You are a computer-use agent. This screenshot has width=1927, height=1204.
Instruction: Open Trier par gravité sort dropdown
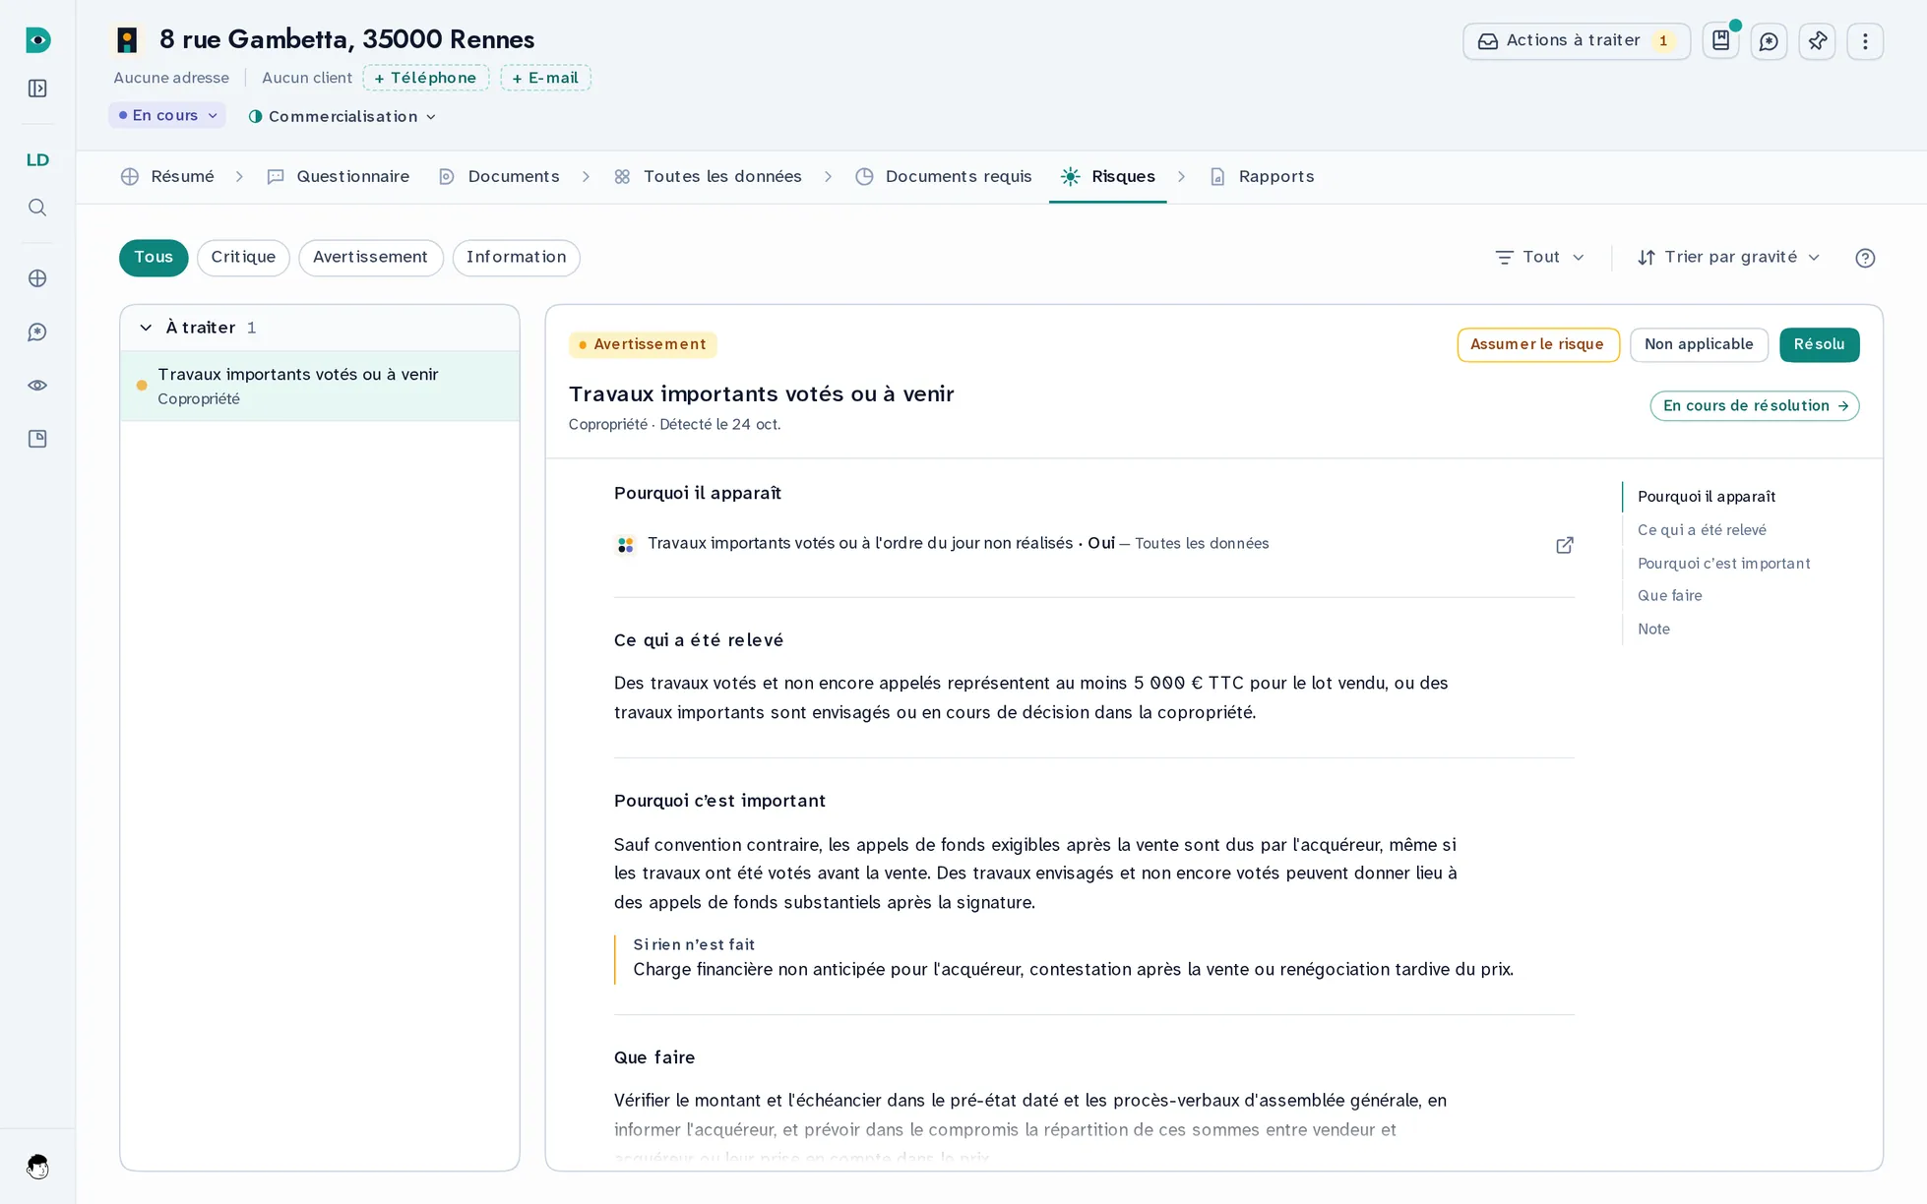pyautogui.click(x=1729, y=258)
